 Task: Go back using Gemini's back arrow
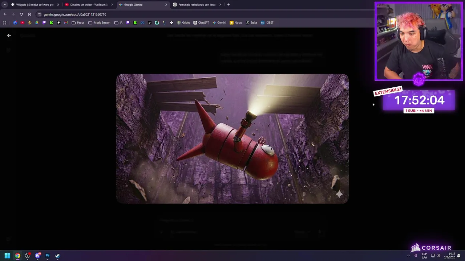click(9, 36)
